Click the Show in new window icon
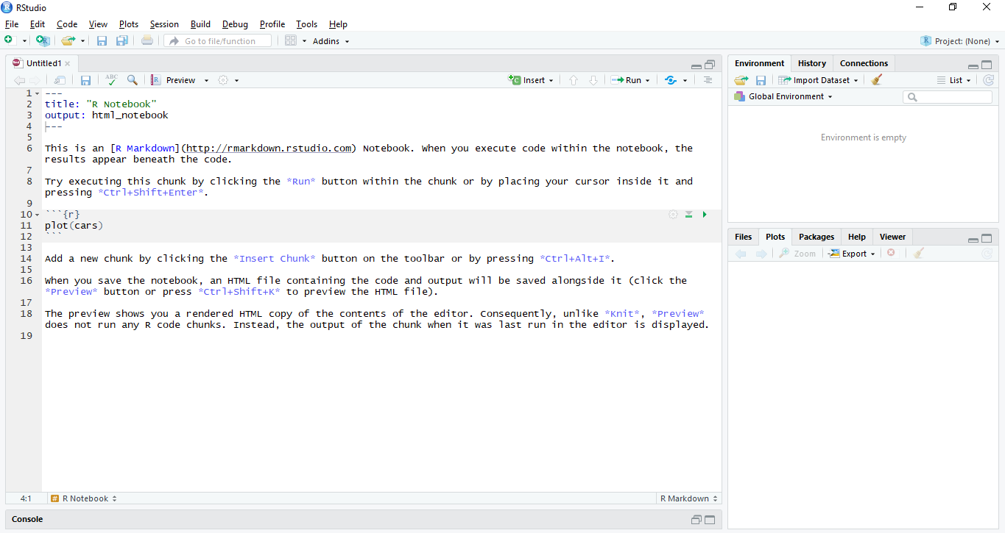1005x533 pixels. (60, 80)
